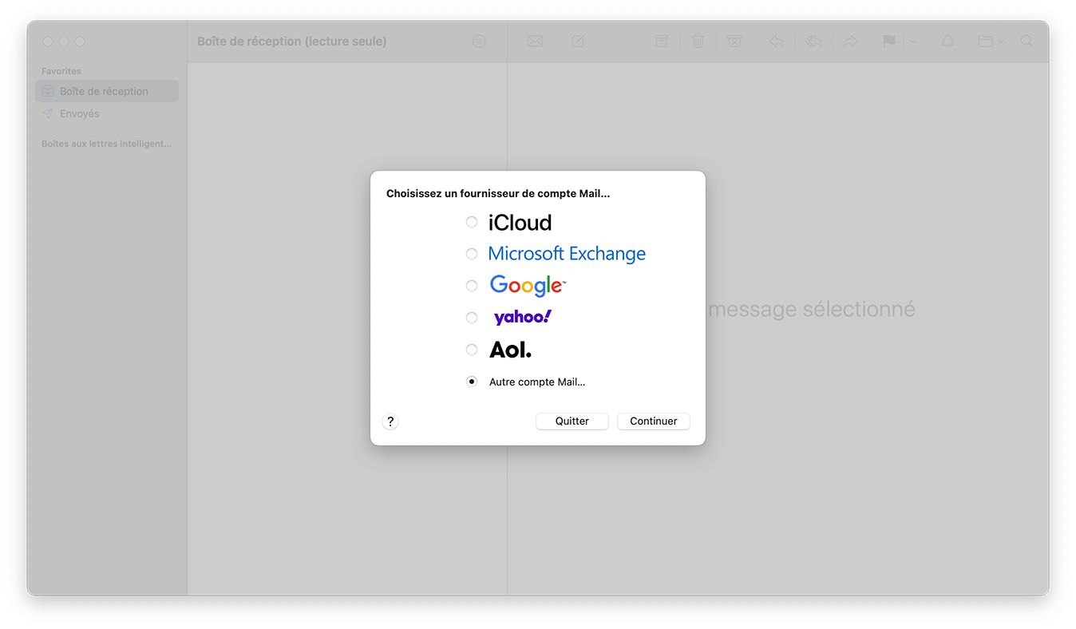The image size is (1076, 629).
Task: Click the archive message icon
Action: click(x=661, y=42)
